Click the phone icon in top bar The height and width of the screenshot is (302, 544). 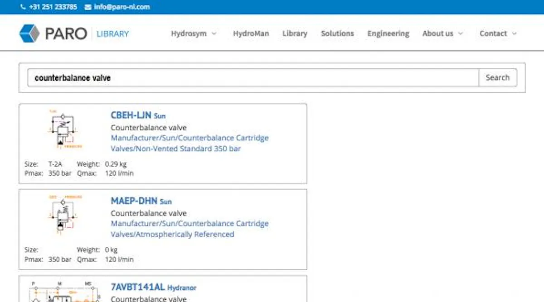(x=24, y=7)
